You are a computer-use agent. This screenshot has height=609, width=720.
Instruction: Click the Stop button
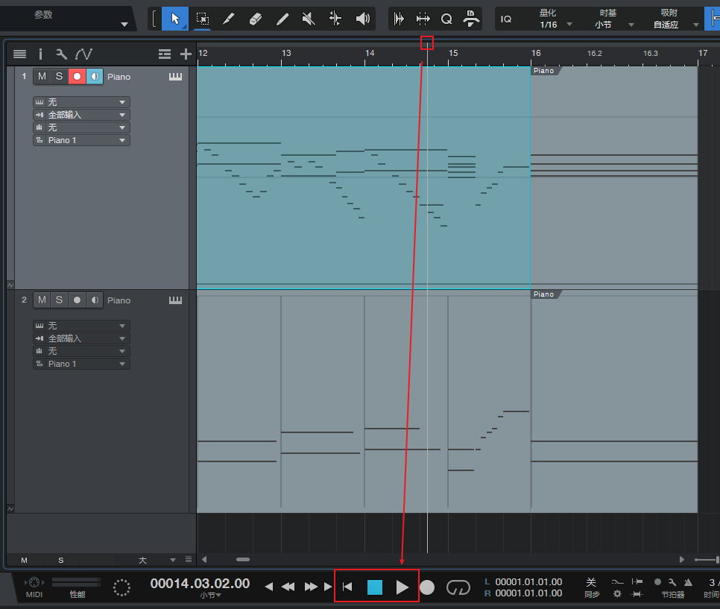pyautogui.click(x=375, y=587)
